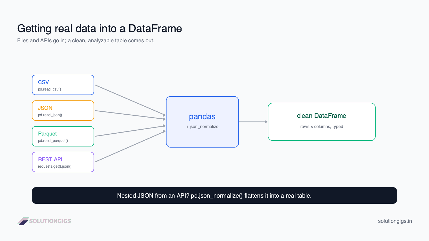This screenshot has width=429, height=241.
Task: Click the slide title 'Getting real data into a DataFrame'
Action: [99, 29]
